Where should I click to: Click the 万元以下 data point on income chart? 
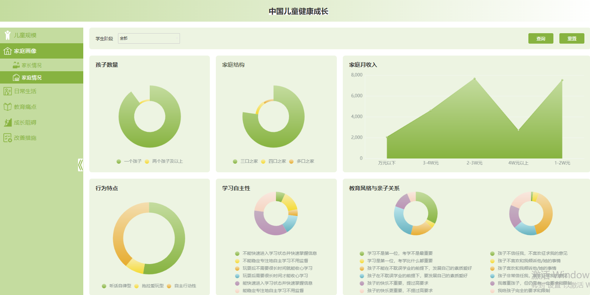click(387, 137)
